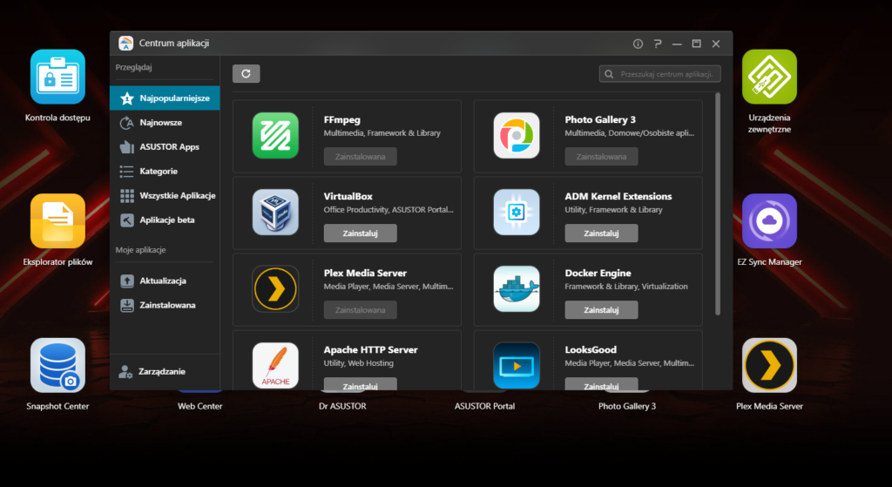Open Kontrola dostępu desktop icon
This screenshot has height=487, width=892.
tap(57, 77)
